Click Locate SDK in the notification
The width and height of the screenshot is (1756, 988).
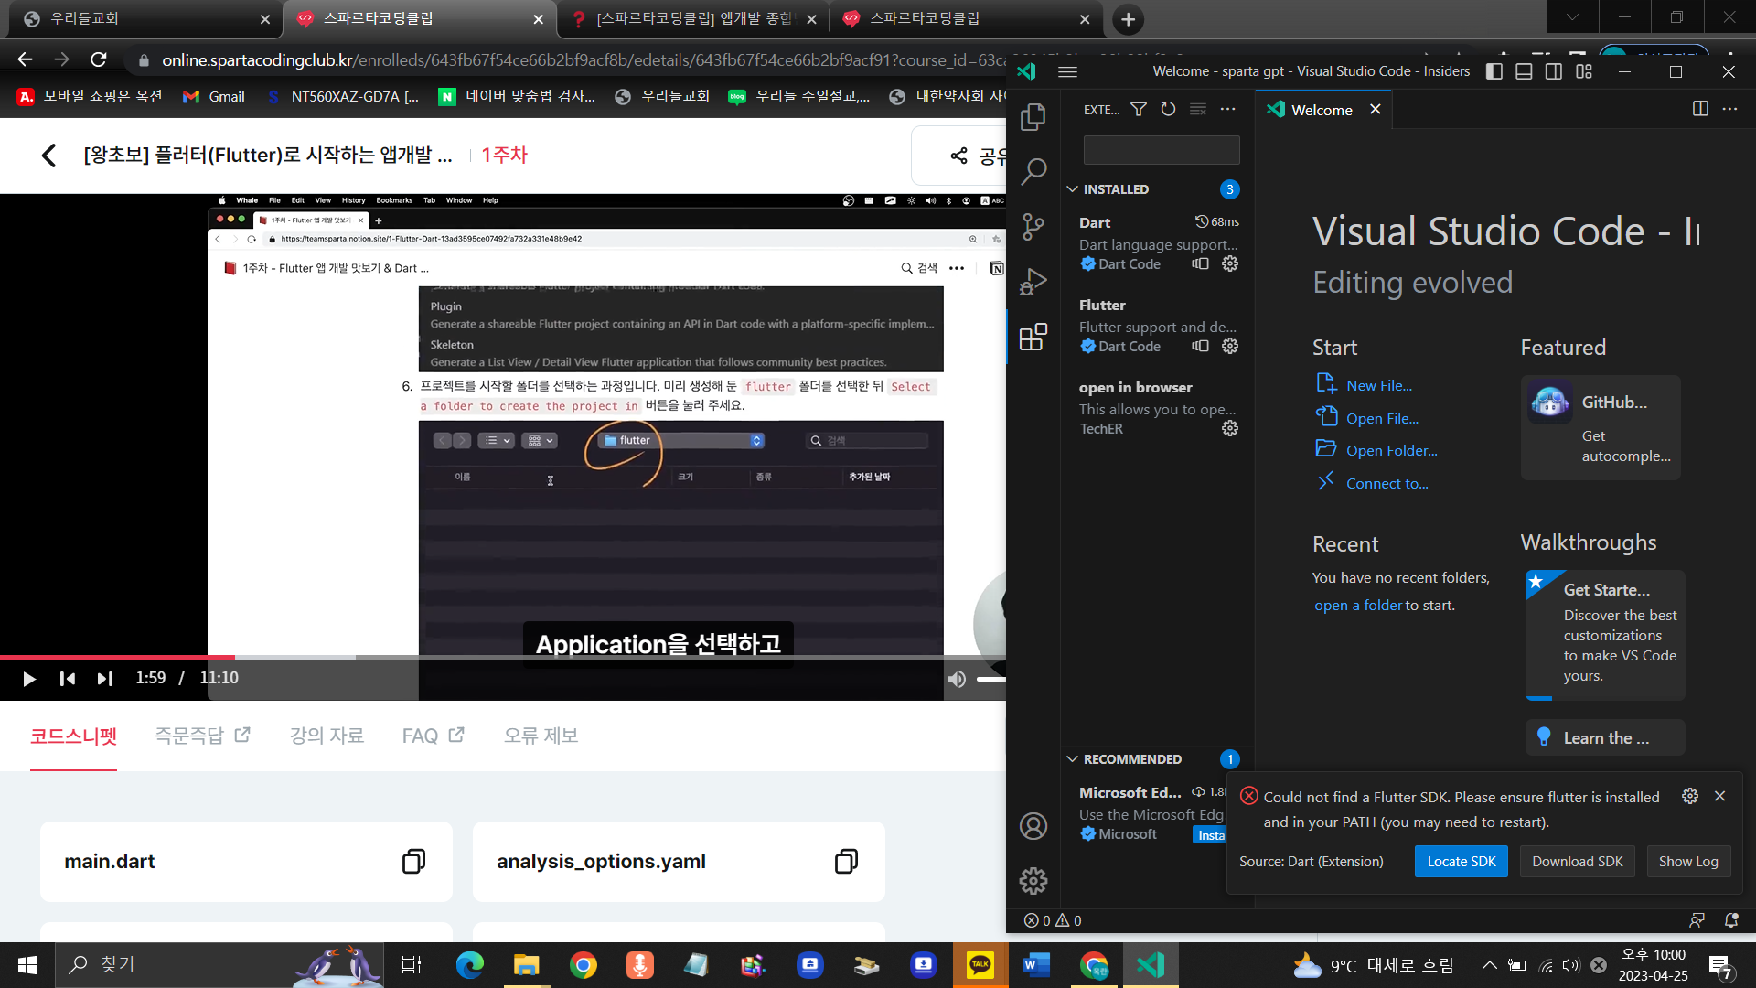tap(1461, 861)
